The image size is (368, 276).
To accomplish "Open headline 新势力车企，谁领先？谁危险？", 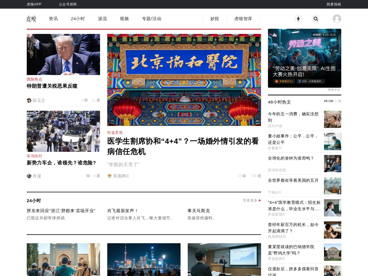I will click(x=61, y=163).
